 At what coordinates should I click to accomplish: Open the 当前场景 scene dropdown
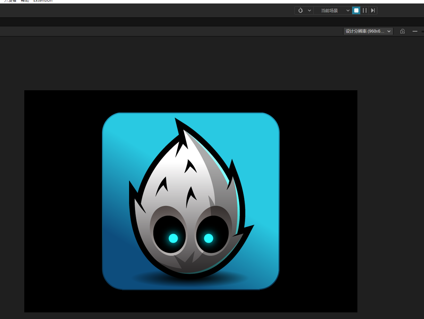(333, 10)
